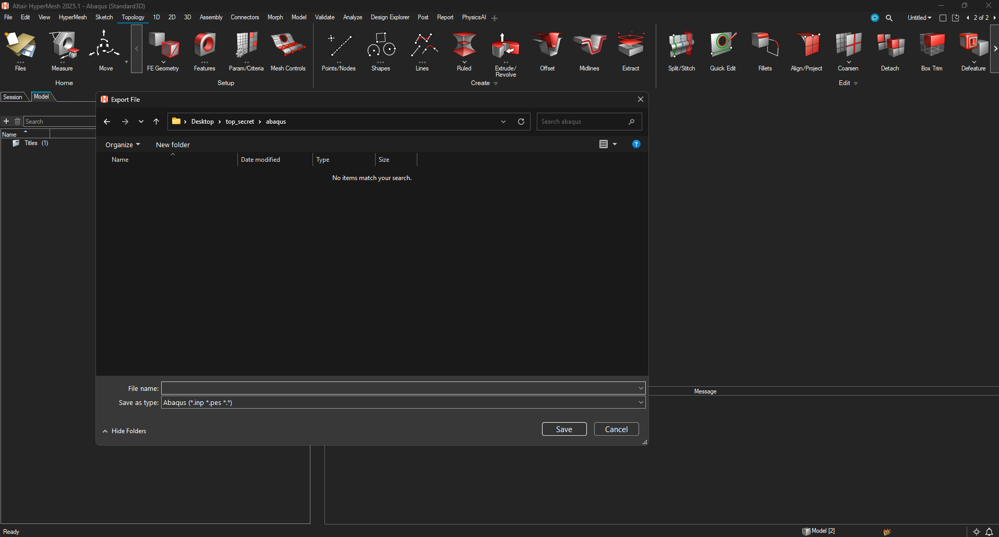
Task: Expand the File name dropdown
Action: point(641,388)
